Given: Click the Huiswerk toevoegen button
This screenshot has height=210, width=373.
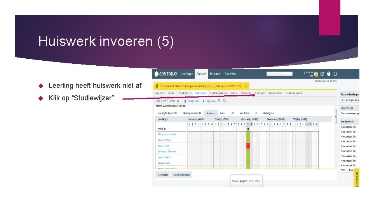Looking at the screenshot, I should coord(181,175).
